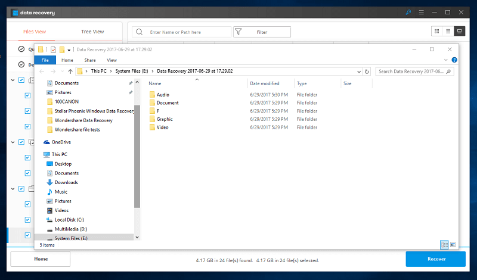Click the properties checkmark icon in Explorer title bar
477x280 pixels.
pyautogui.click(x=53, y=49)
